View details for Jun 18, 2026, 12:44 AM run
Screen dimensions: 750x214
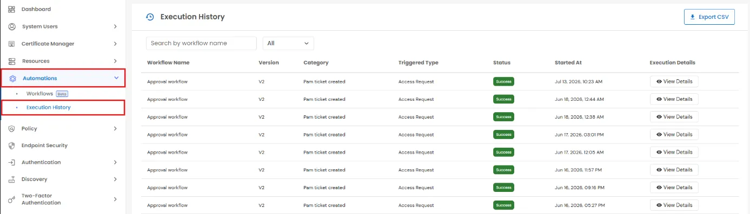point(674,99)
